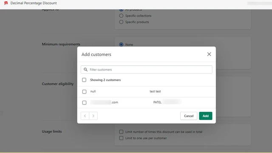
Task: Click the Filter customers search field
Action: [146, 70]
